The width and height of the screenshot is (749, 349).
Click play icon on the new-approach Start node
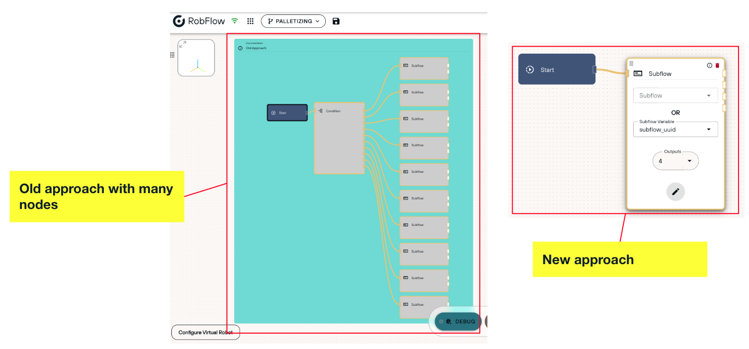point(530,70)
